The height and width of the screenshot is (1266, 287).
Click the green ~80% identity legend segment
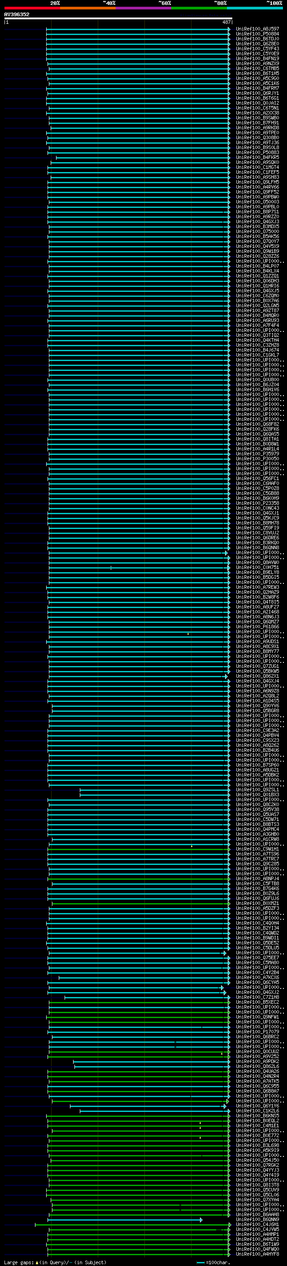[x=199, y=8]
